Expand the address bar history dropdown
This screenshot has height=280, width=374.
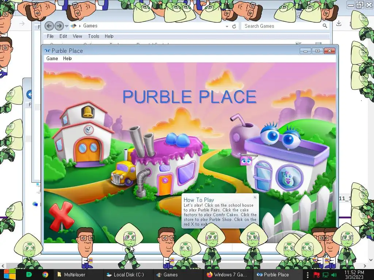pyautogui.click(x=227, y=26)
